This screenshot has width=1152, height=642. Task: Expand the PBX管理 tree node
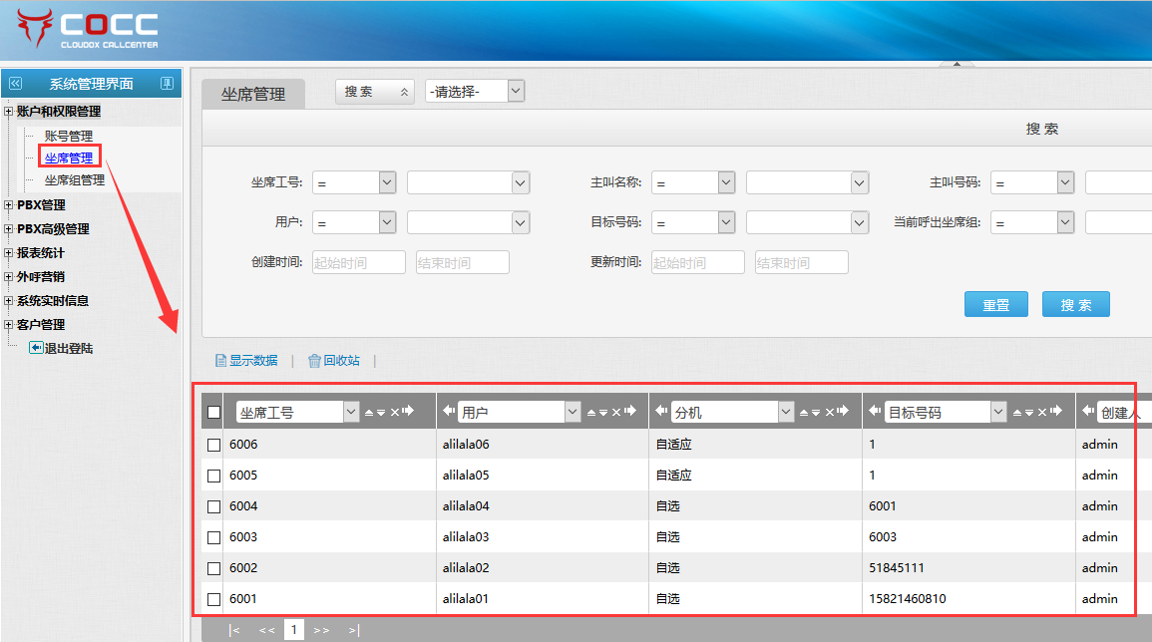point(9,205)
